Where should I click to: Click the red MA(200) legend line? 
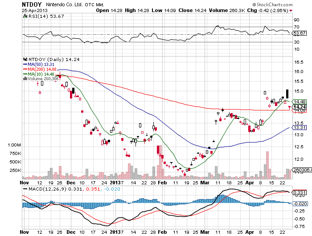click(x=25, y=69)
